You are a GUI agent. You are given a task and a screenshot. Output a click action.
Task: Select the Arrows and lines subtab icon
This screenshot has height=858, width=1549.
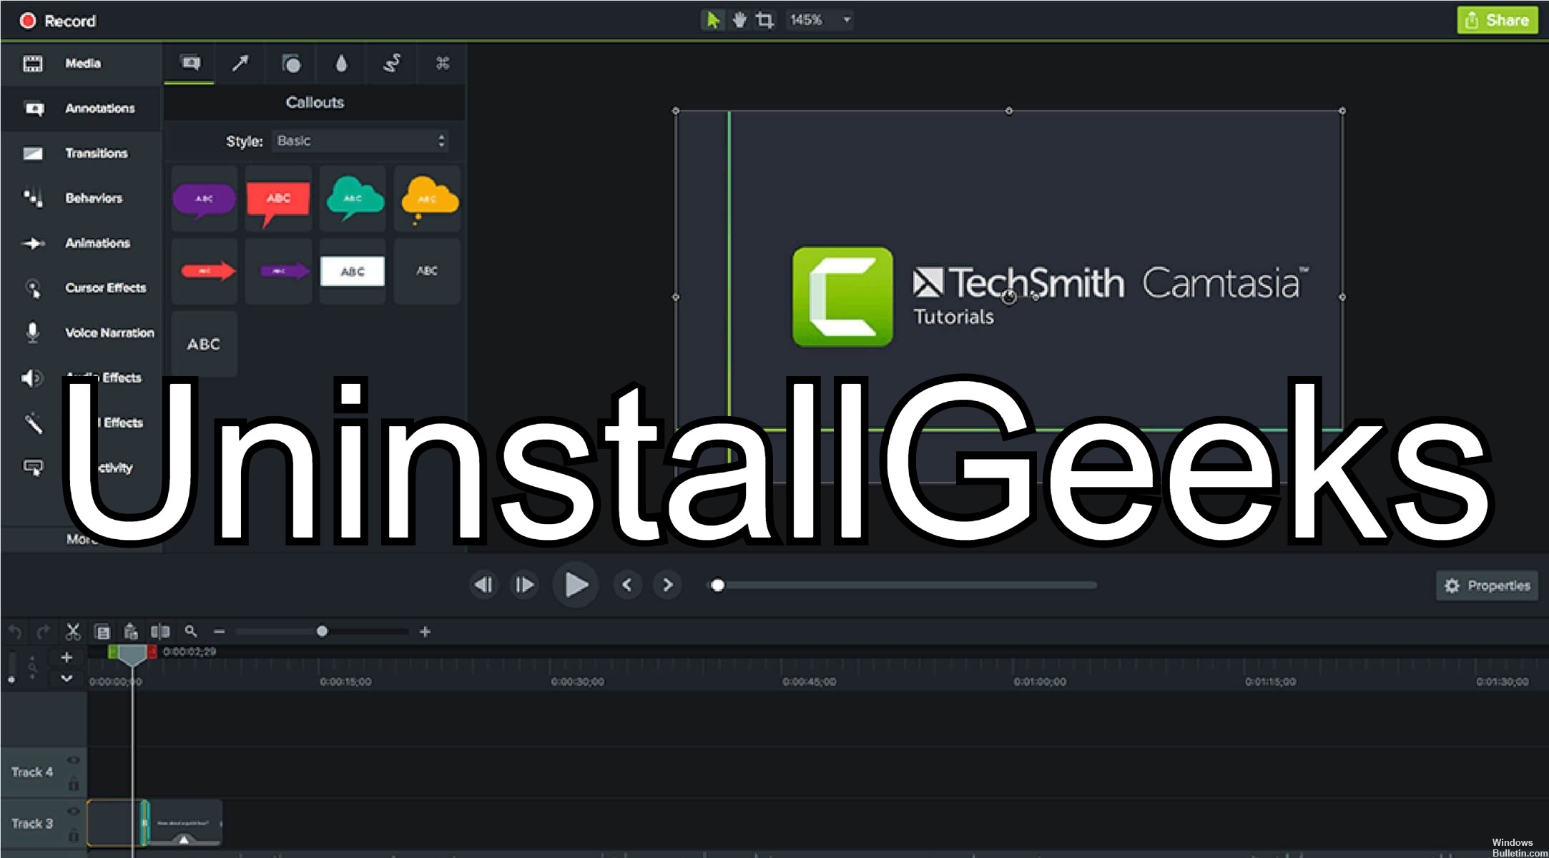240,64
